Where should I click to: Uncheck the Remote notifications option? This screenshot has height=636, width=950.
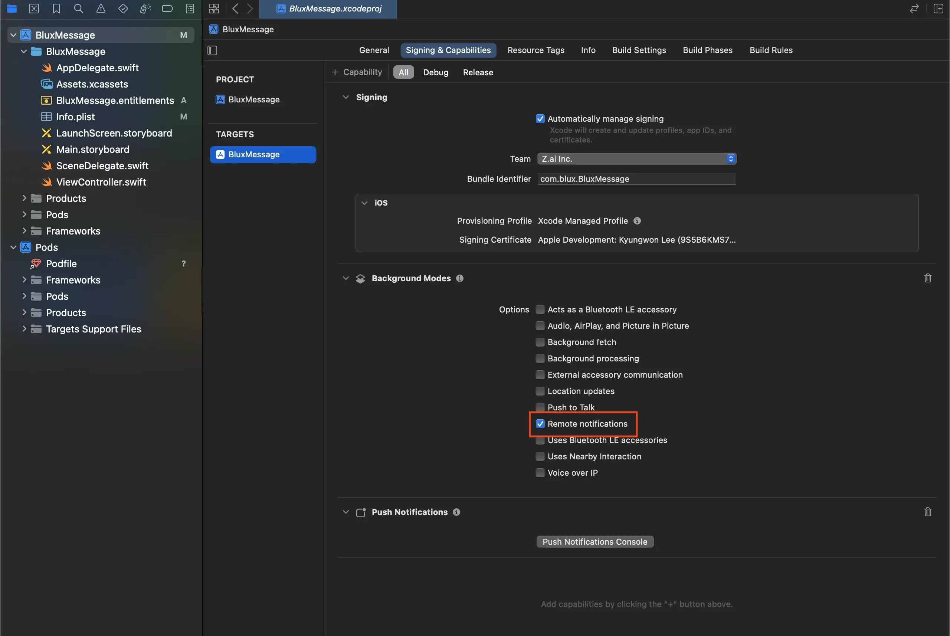[540, 424]
